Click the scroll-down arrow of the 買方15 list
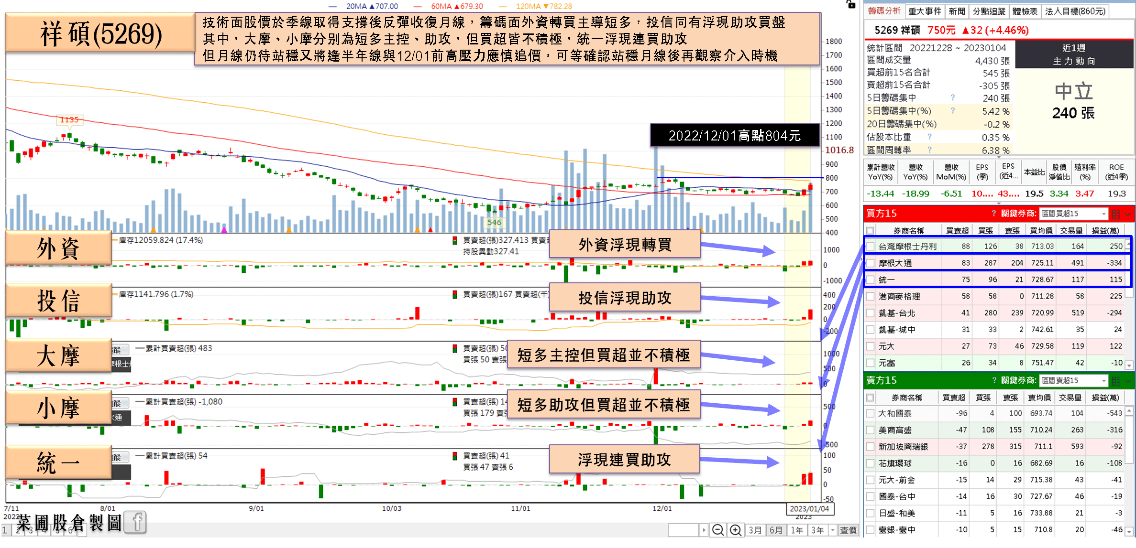 point(1129,365)
